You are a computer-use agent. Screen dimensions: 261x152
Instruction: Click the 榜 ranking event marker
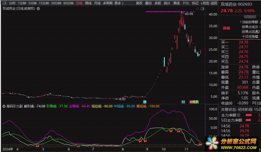pos(194,102)
